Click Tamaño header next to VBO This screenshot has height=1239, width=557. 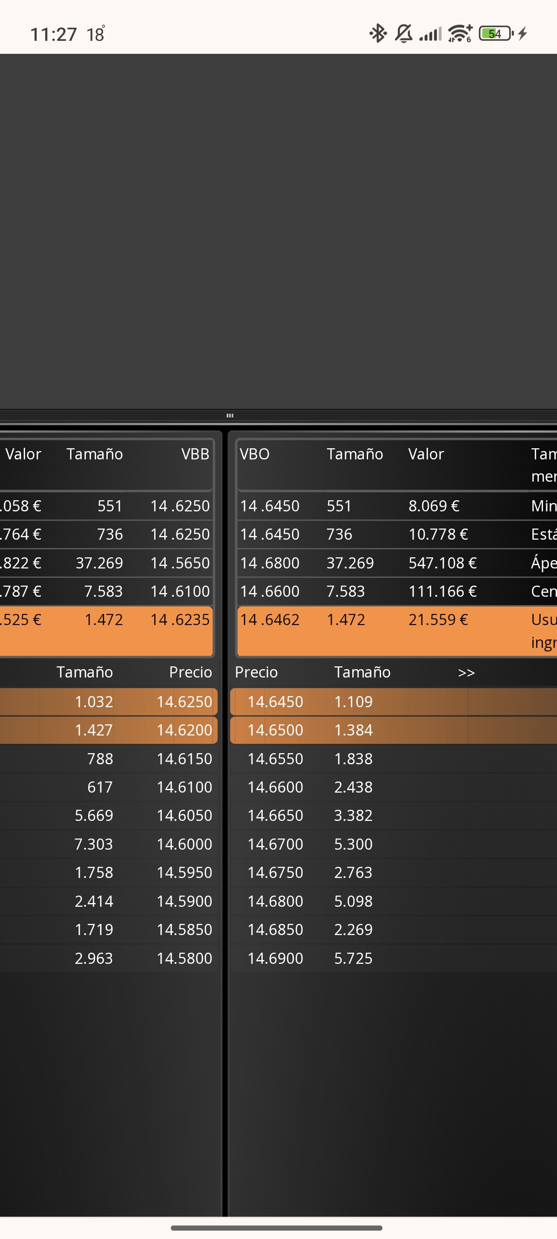click(355, 454)
